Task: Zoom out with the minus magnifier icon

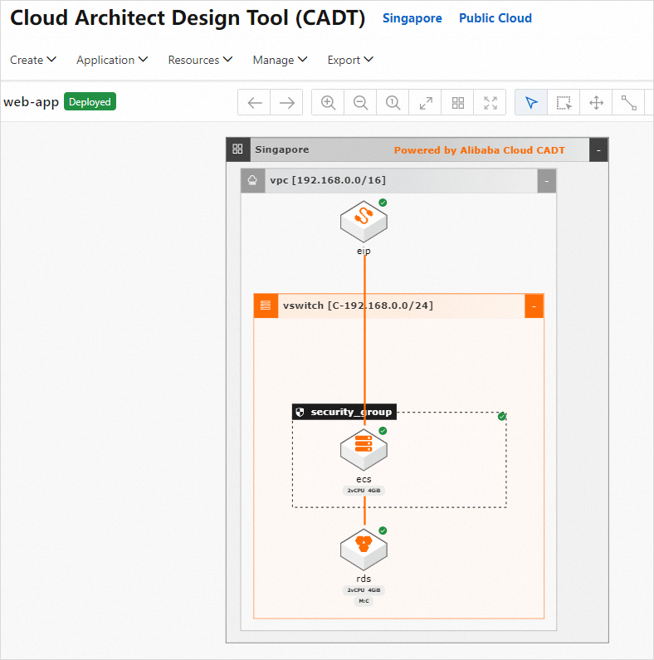Action: coord(360,102)
